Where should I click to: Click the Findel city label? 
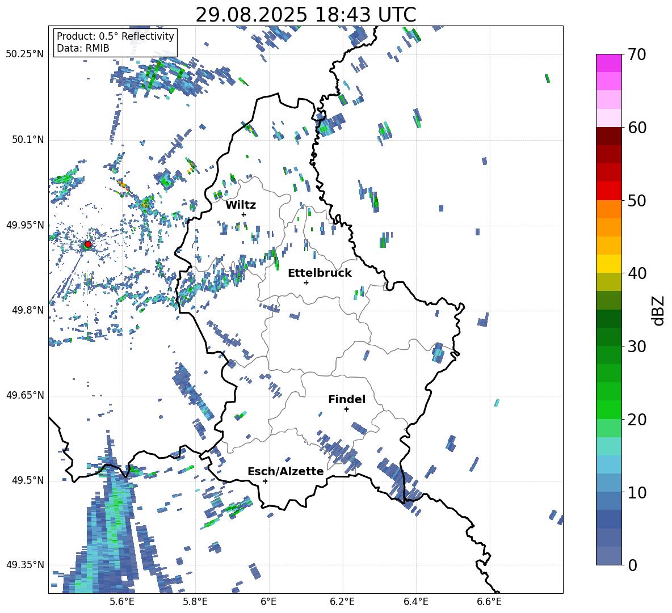point(347,399)
